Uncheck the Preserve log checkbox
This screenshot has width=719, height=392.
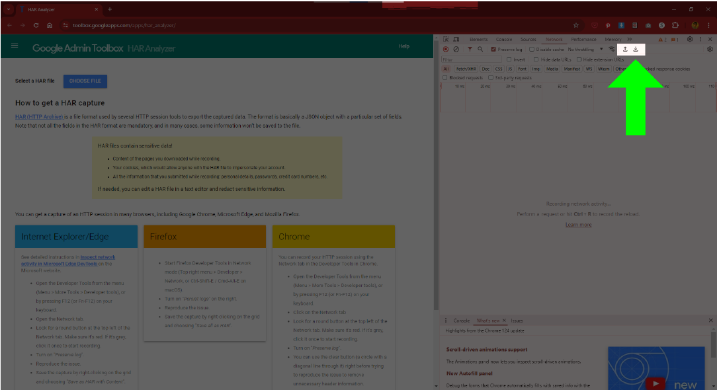click(x=493, y=50)
